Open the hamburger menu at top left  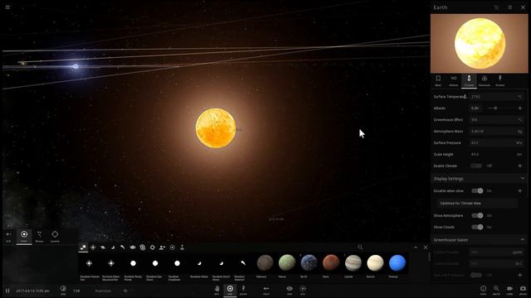point(7,7)
